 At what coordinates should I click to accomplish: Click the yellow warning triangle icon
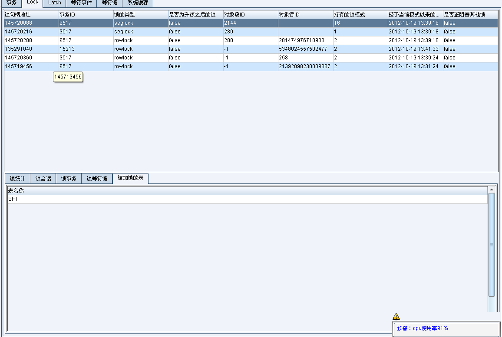tap(396, 317)
